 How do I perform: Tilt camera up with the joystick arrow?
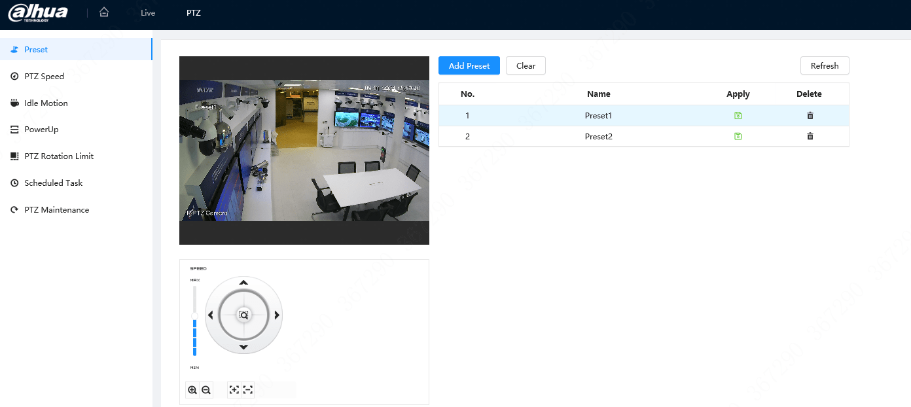click(x=243, y=283)
